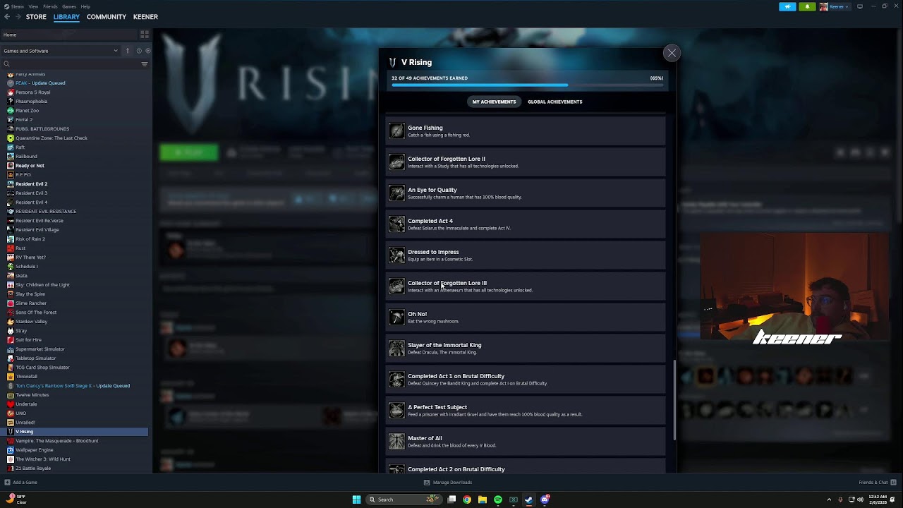Select Tom Clancy's Rainbow Six Siege X
Viewport: 903px width, 508px height.
74,385
